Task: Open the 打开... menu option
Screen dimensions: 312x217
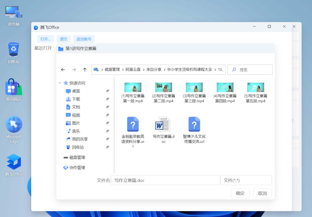Action: pos(45,39)
